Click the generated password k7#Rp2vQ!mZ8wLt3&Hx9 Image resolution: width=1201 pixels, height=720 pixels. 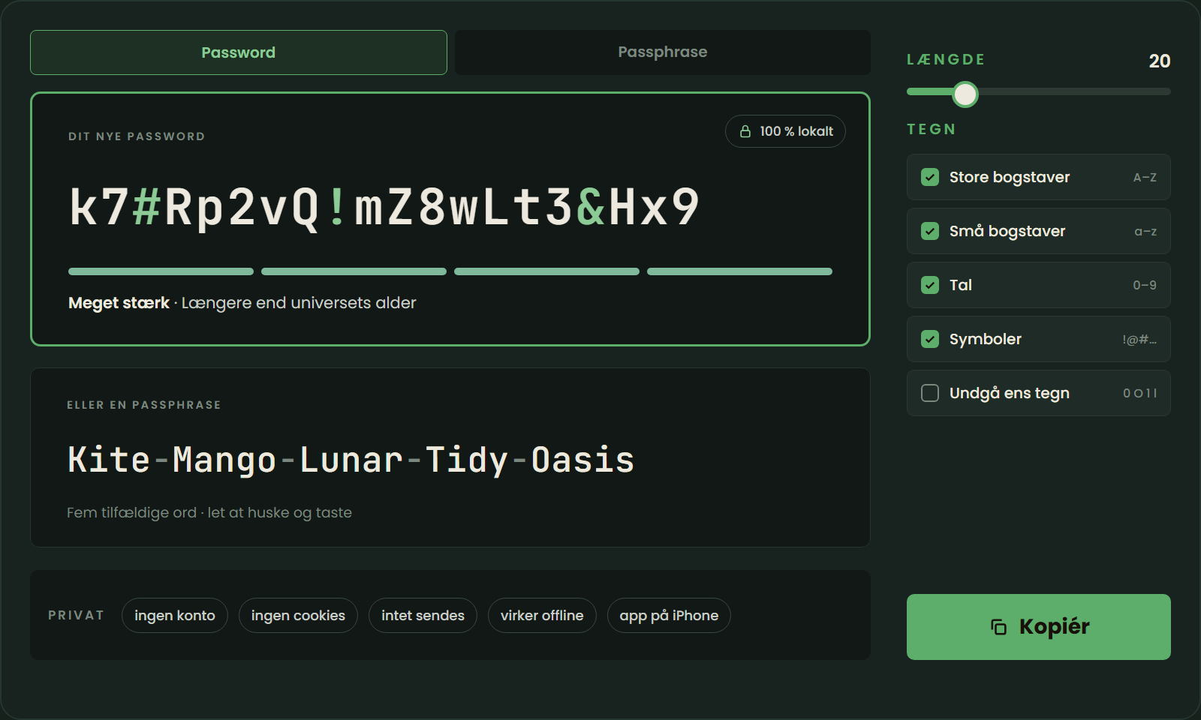click(384, 207)
